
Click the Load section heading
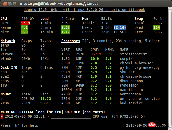(45, 19)
